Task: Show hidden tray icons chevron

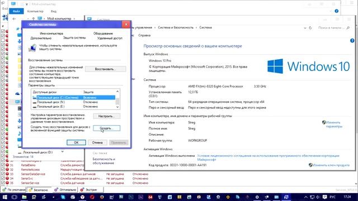Action: (306, 197)
